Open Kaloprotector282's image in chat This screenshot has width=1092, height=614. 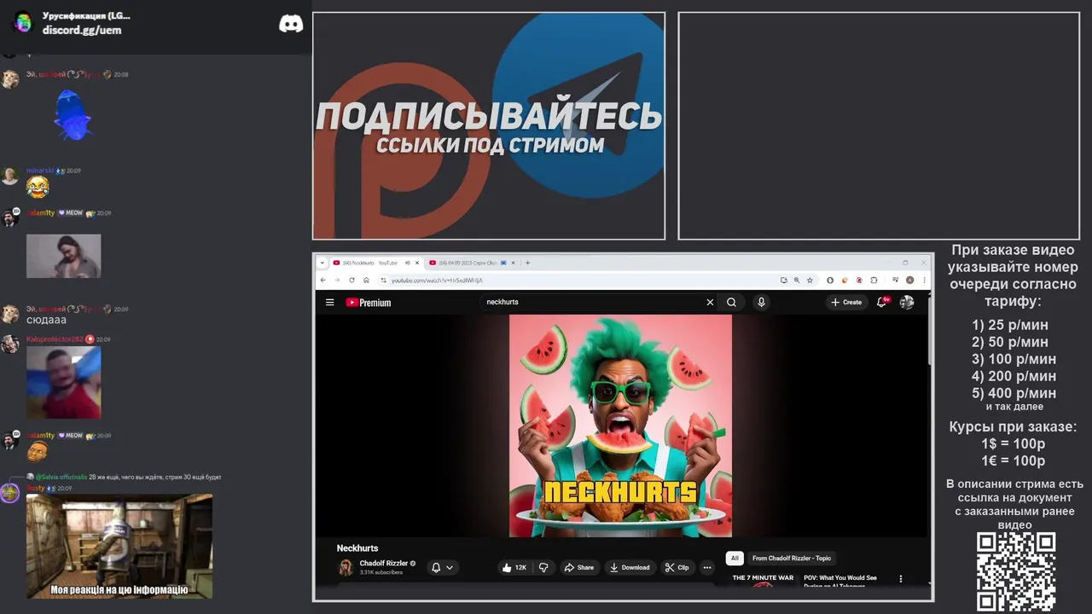tap(63, 382)
